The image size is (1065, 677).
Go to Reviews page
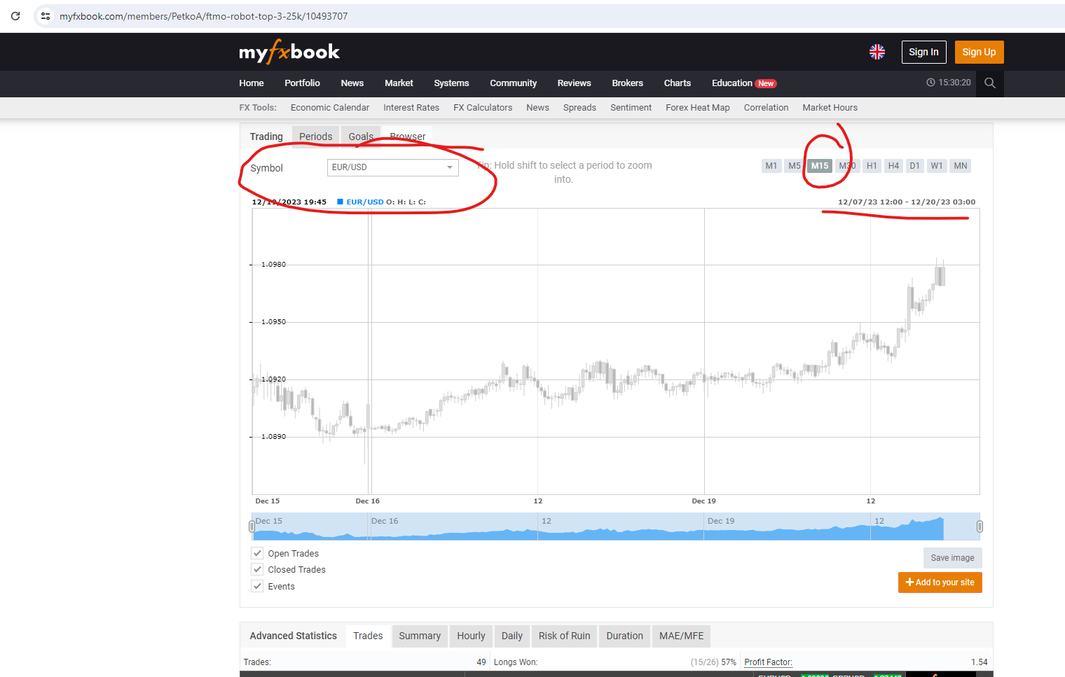[574, 83]
